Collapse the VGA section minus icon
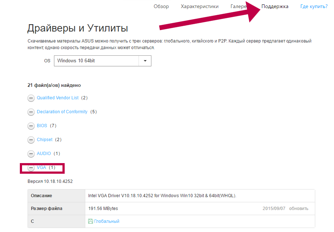Screen dimensions: 334x232 31,168
